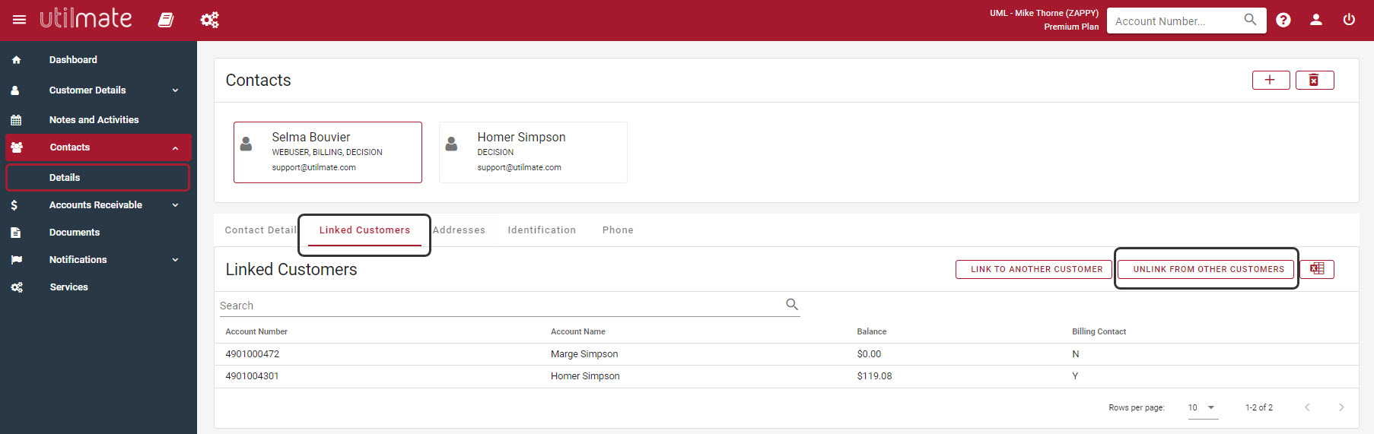Export linked customers to Excel
Screen dimensions: 1374x434
coord(1317,269)
